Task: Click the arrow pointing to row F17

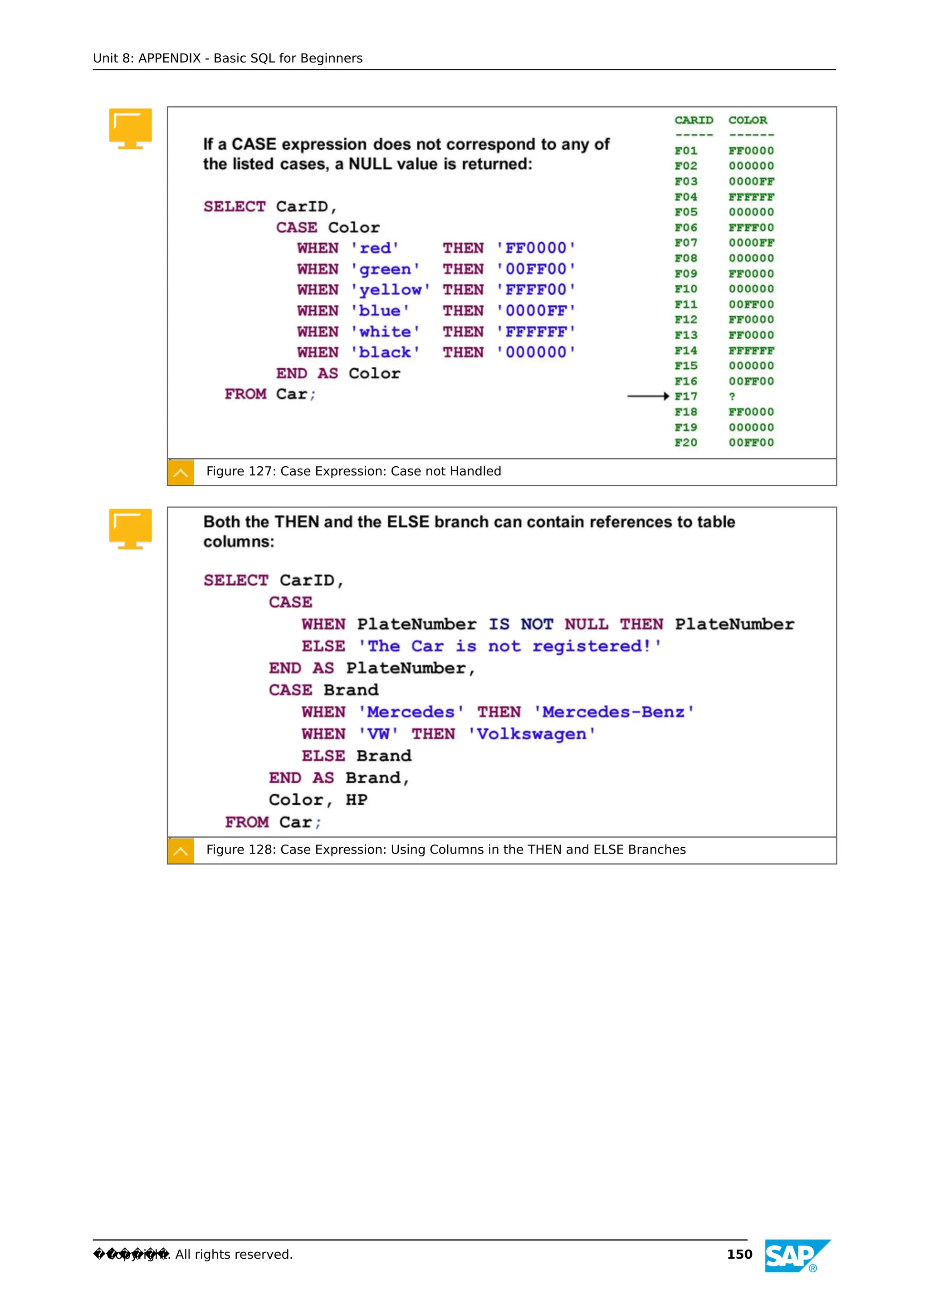Action: [647, 396]
